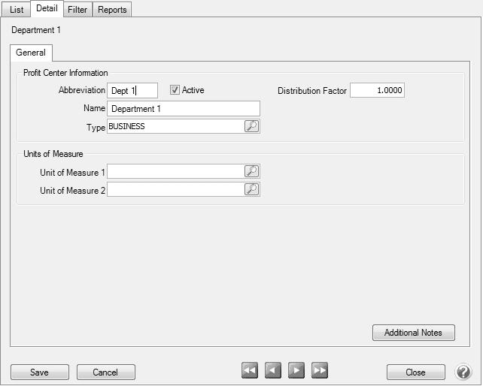Select the General sub-tab
This screenshot has height=386, width=483.
click(x=31, y=53)
